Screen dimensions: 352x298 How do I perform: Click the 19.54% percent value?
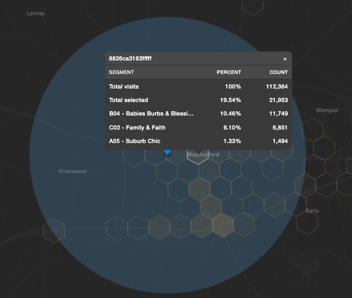[x=231, y=100]
